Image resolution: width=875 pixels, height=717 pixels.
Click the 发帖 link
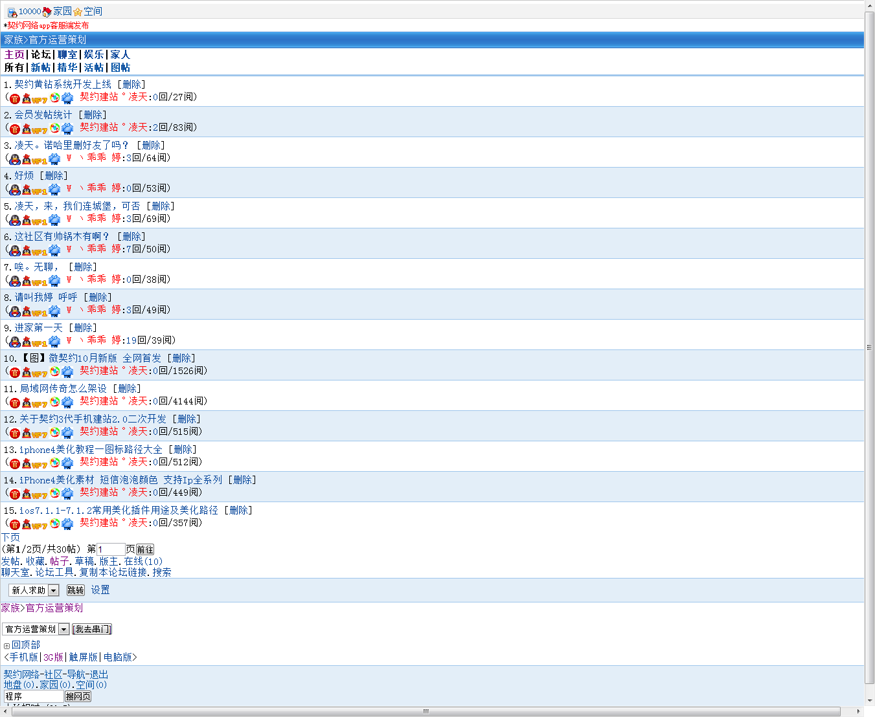(x=10, y=561)
